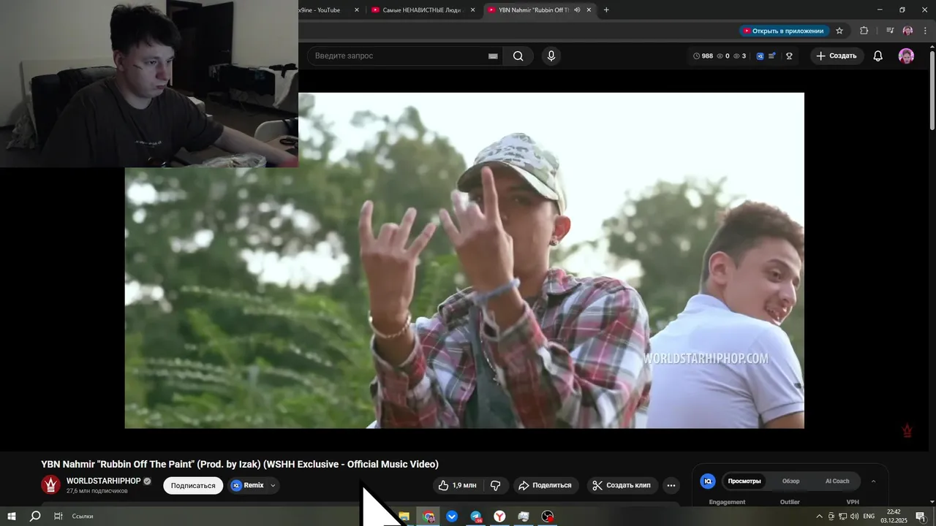Viewport: 936px width, 526px height.
Task: Open the Windows Start menu
Action: click(11, 517)
